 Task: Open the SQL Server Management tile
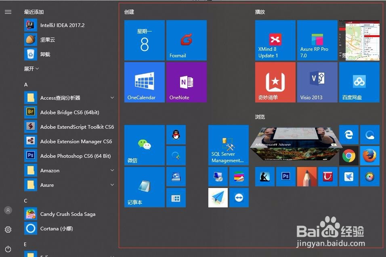(229, 145)
